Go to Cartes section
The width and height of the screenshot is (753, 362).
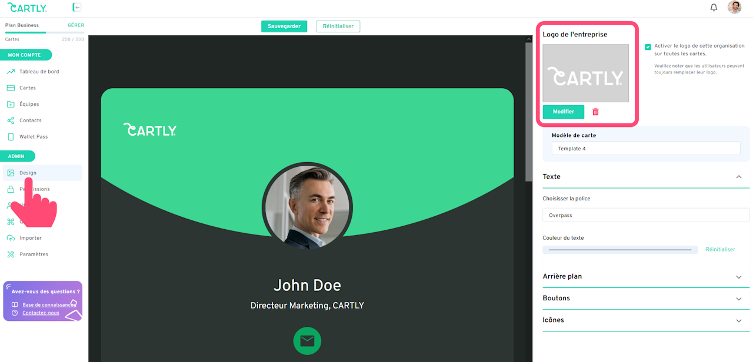(x=28, y=88)
